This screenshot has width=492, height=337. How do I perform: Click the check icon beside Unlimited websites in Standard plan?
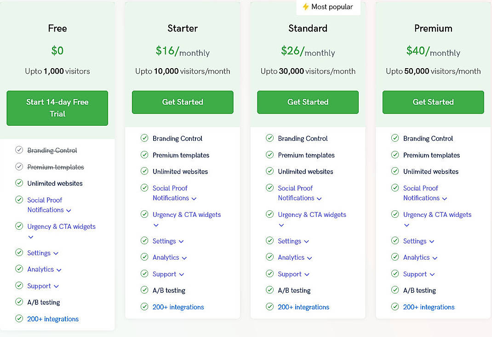[x=269, y=171]
